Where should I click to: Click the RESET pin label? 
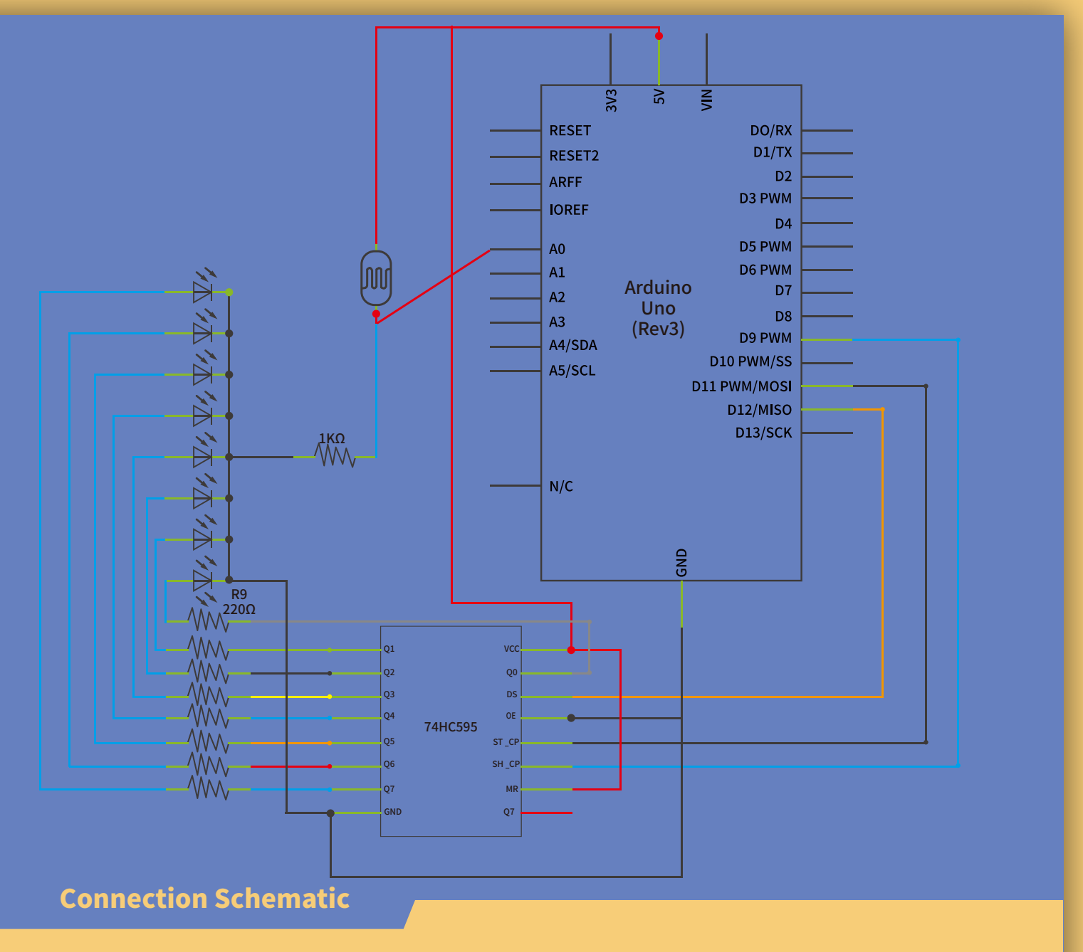pyautogui.click(x=570, y=131)
